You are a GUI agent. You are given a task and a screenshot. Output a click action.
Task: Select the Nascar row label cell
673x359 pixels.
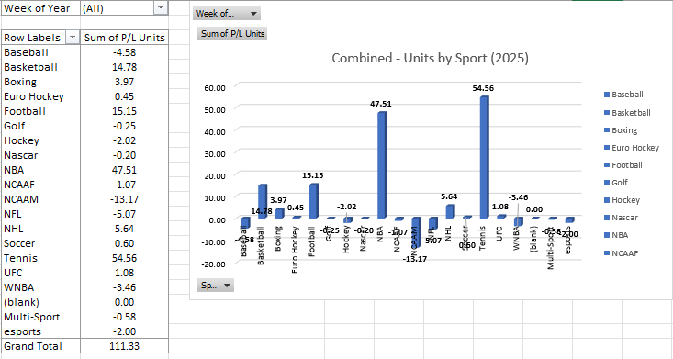tap(40, 155)
